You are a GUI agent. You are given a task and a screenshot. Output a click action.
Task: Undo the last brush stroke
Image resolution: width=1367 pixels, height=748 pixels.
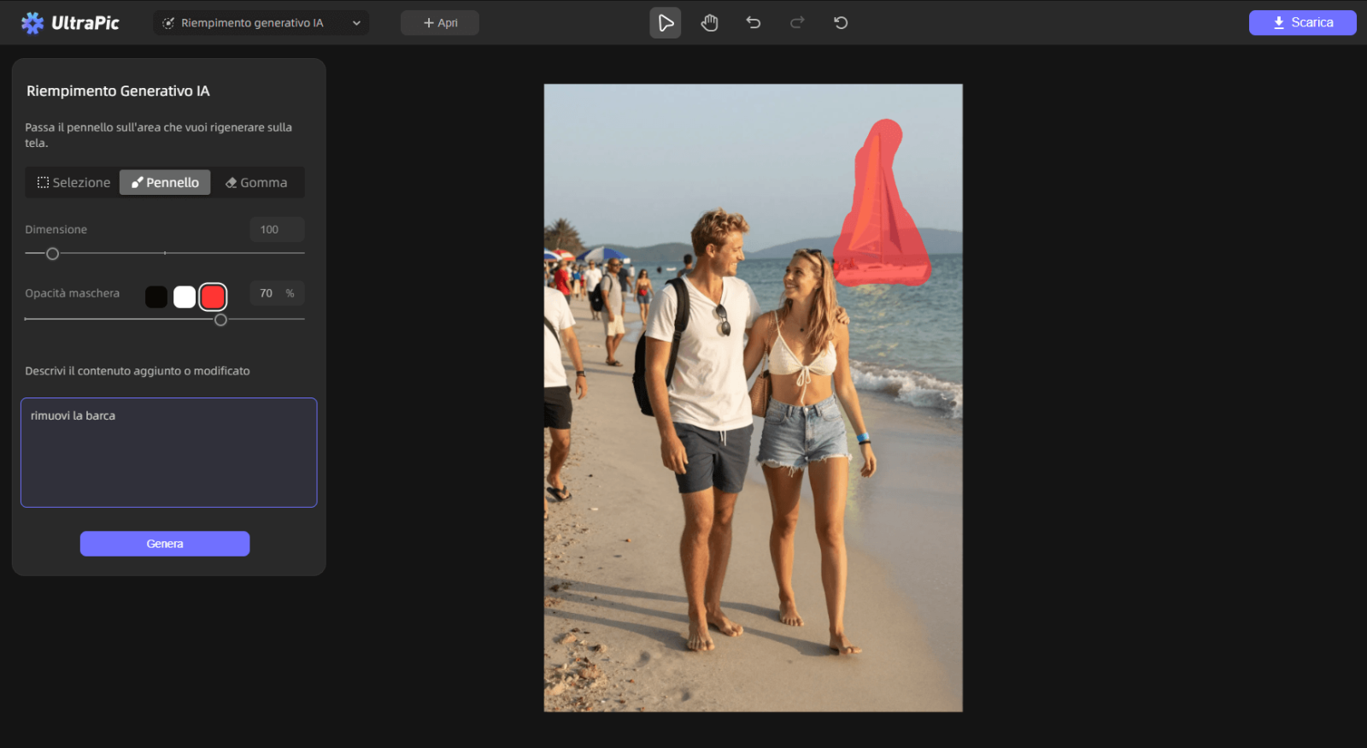(x=753, y=23)
